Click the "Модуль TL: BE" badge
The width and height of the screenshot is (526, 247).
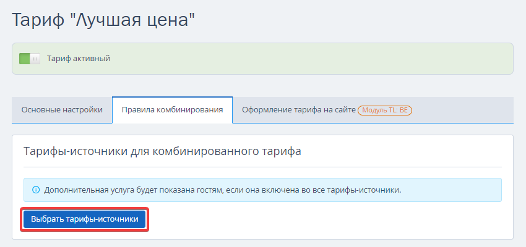pyautogui.click(x=385, y=110)
